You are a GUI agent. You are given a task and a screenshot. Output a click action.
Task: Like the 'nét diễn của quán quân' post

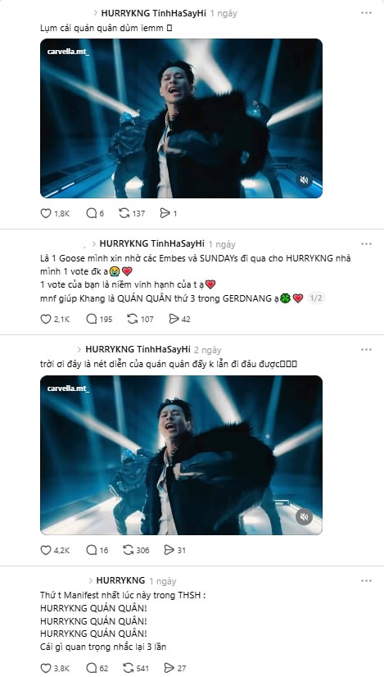(x=46, y=550)
